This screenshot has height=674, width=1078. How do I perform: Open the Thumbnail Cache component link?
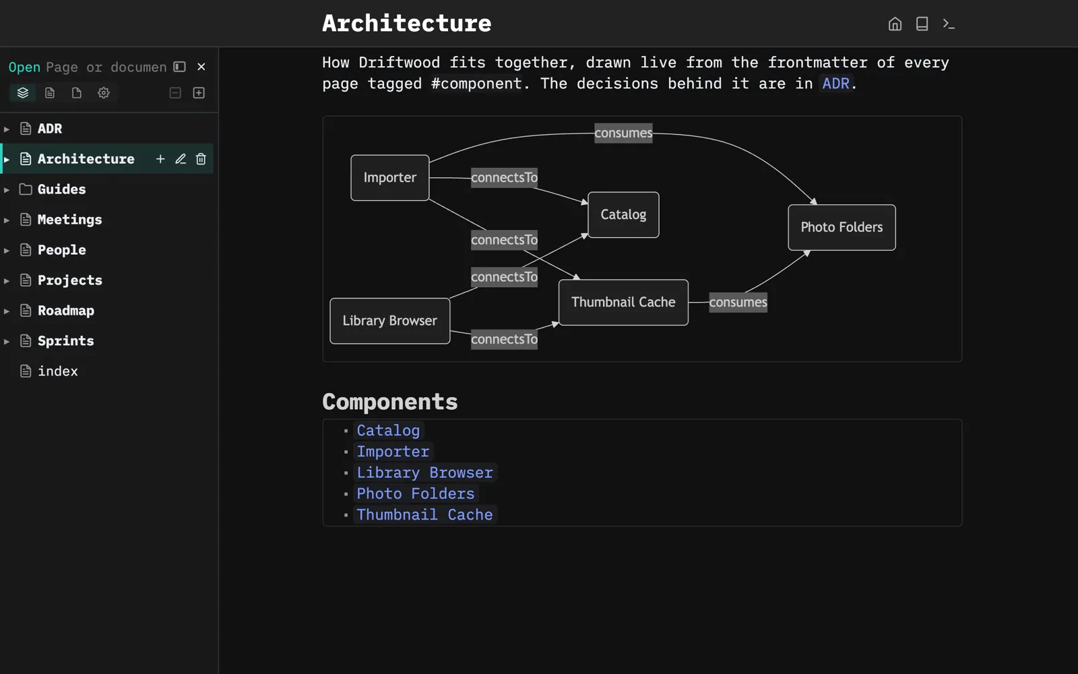coord(424,514)
